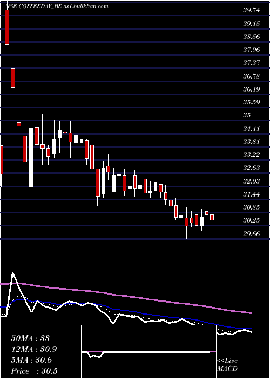The height and width of the screenshot is (379, 270).
Task: Click the 38.56 price axis label
Action: click(x=252, y=37)
